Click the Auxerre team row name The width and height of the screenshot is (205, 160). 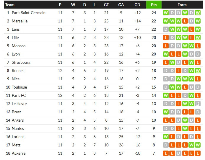coord(19,154)
